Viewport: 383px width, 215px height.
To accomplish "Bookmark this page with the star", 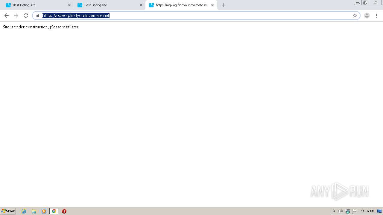I will tap(355, 16).
